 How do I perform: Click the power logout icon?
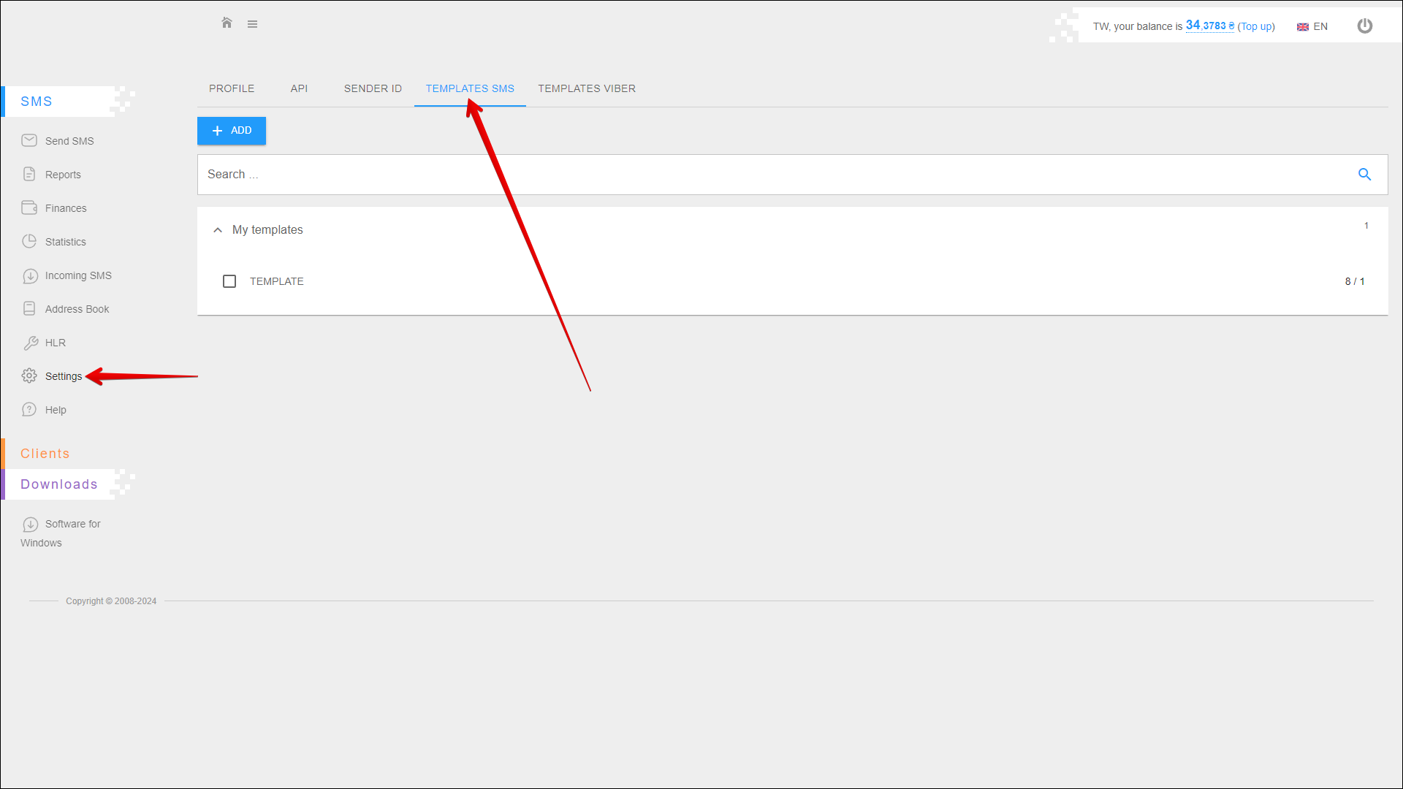(1364, 26)
